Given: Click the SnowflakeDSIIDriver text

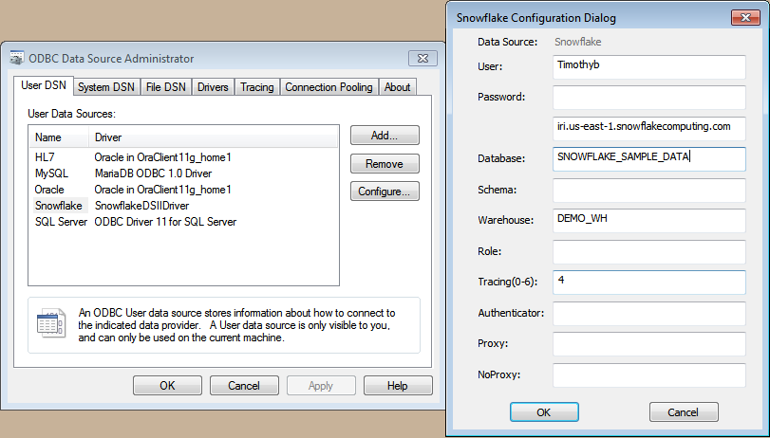Looking at the screenshot, I should click(x=141, y=206).
